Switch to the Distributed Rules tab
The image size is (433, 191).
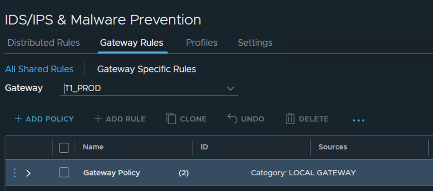(44, 43)
